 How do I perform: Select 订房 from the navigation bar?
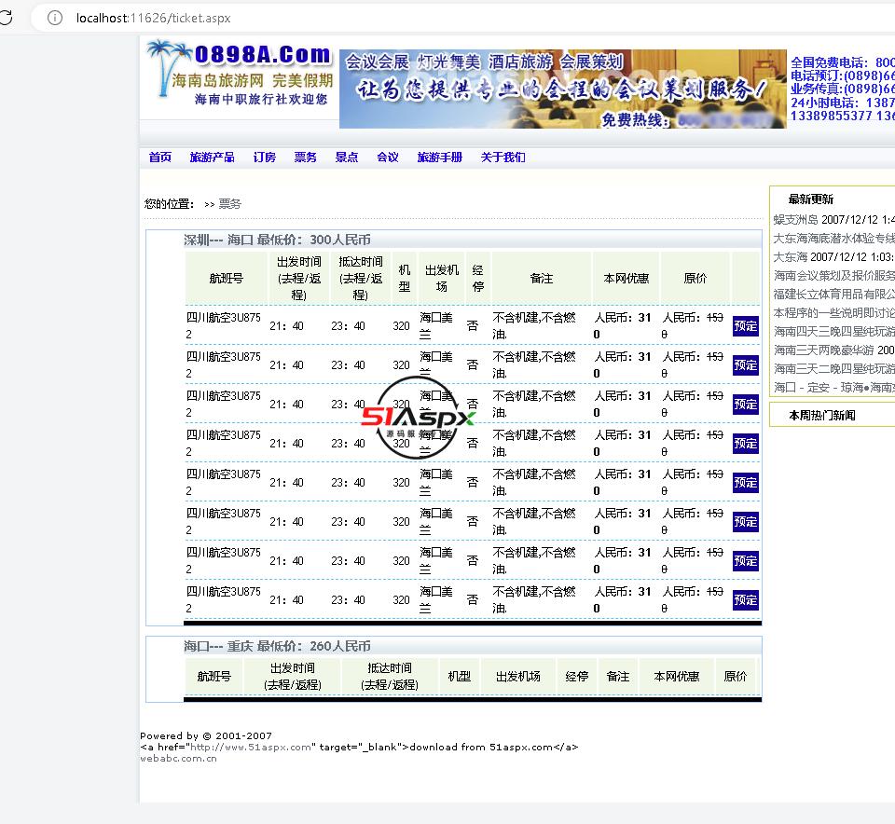[264, 158]
